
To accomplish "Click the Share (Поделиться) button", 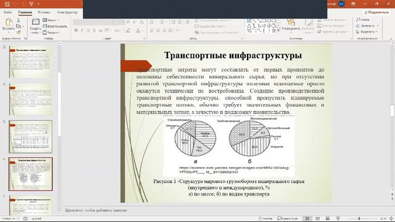I will click(376, 12).
